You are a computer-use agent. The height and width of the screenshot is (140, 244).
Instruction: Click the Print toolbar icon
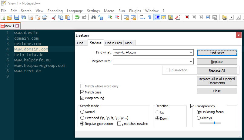pyautogui.click(x=45, y=17)
